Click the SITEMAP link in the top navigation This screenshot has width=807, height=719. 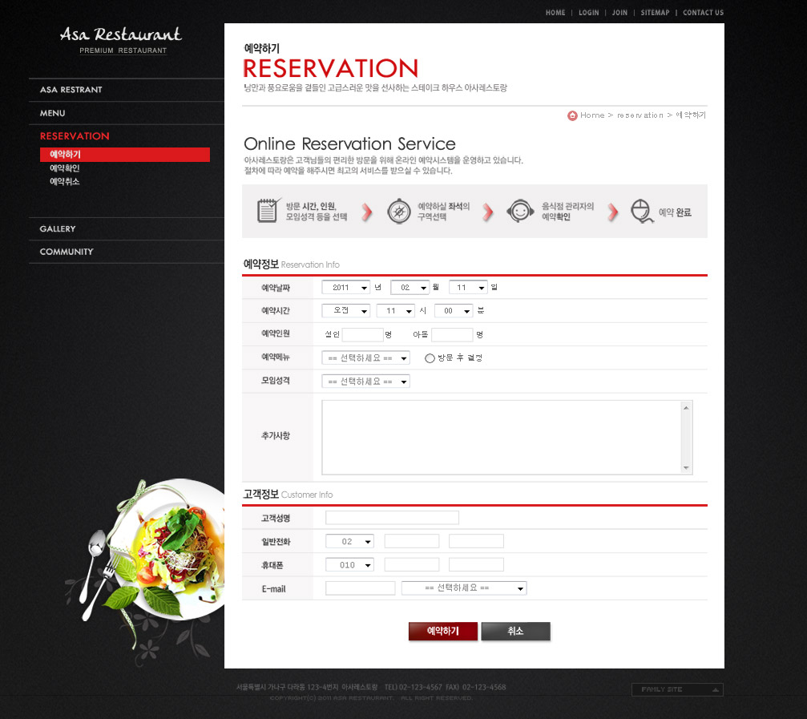click(x=655, y=13)
